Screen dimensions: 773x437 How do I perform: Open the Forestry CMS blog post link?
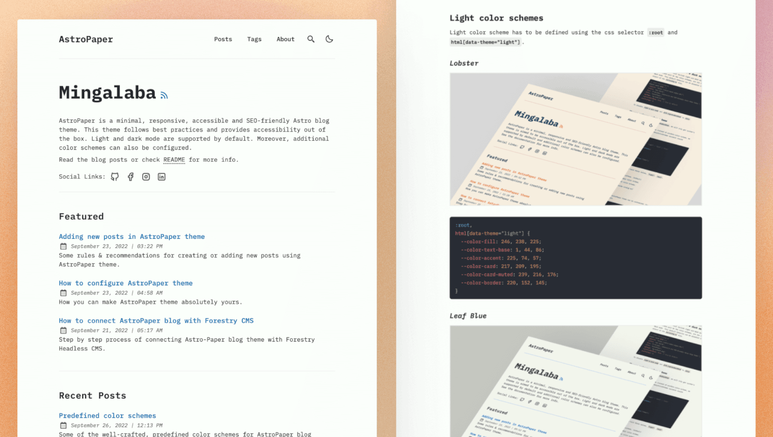pyautogui.click(x=156, y=321)
